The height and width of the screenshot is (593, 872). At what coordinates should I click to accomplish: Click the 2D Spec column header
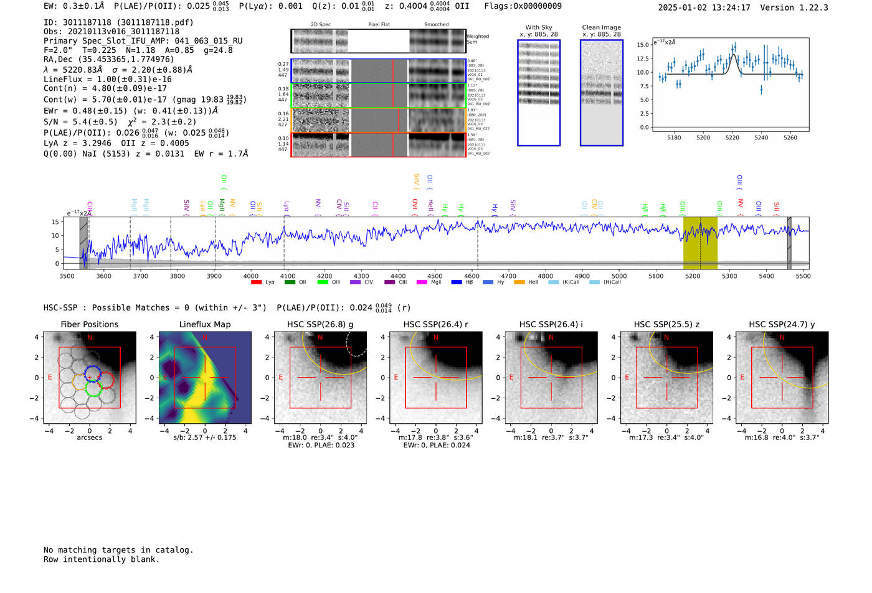[x=321, y=25]
